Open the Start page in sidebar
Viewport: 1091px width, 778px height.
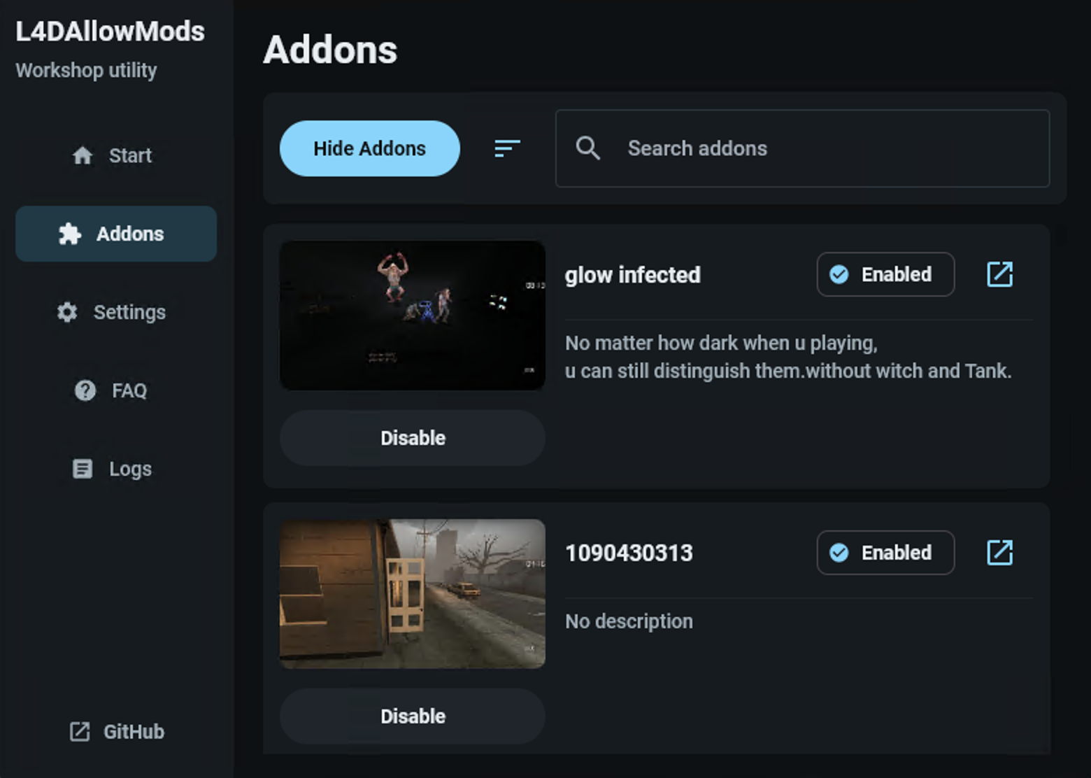(x=115, y=155)
